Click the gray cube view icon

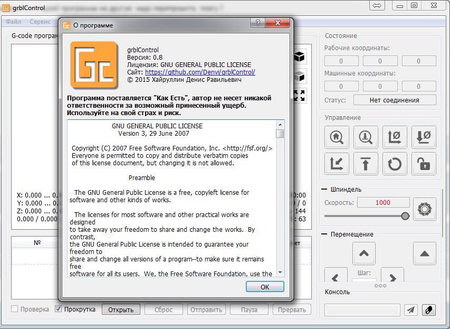pos(300,76)
